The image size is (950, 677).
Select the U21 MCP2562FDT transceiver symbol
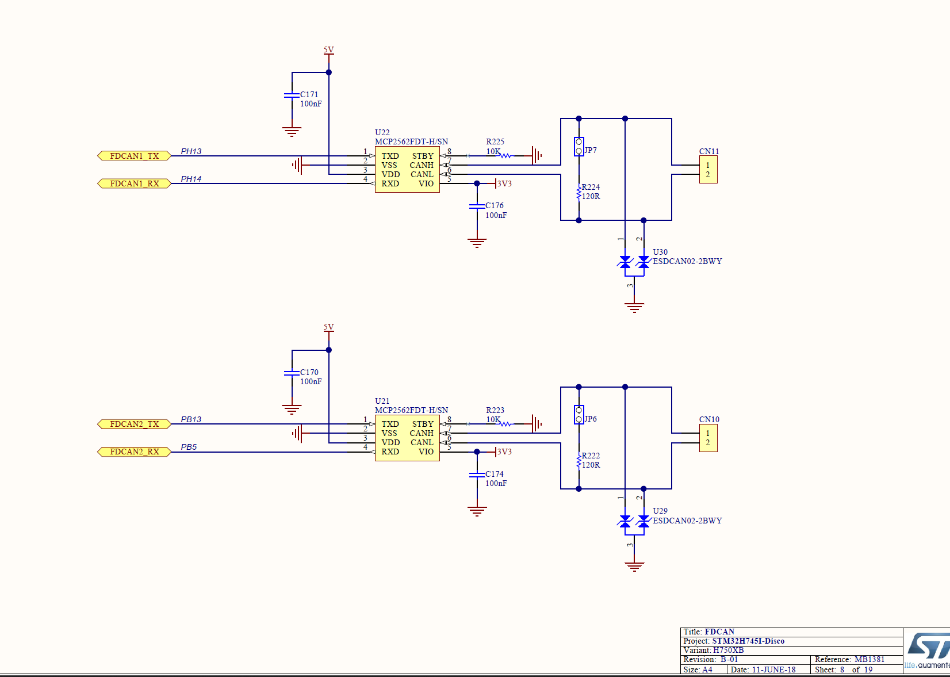pos(407,438)
